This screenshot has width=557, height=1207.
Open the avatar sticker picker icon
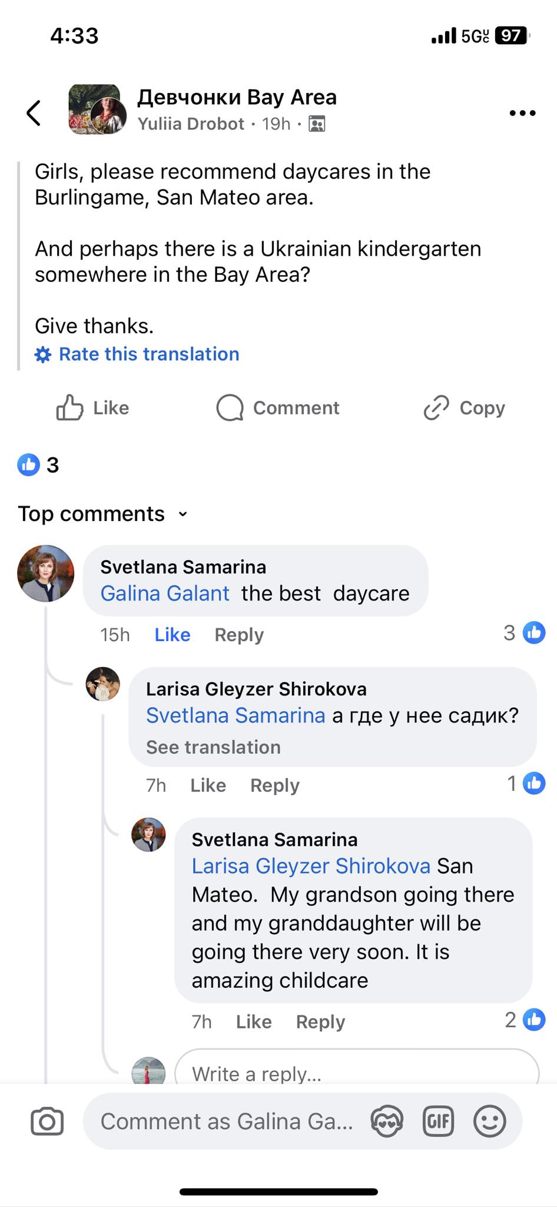[x=387, y=1121]
